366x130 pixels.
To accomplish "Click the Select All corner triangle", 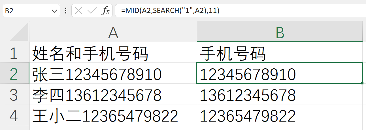I will [19, 32].
